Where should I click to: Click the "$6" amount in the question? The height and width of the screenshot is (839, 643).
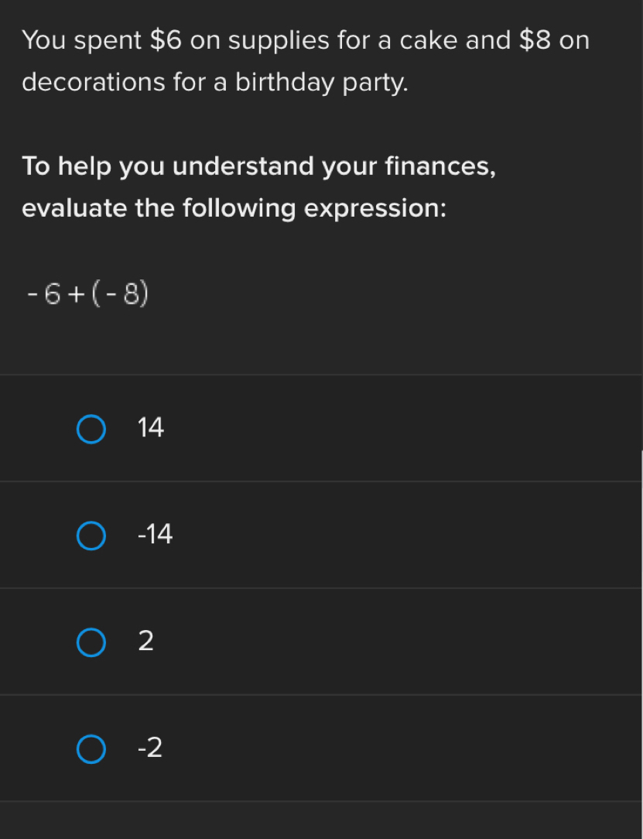coord(166,39)
